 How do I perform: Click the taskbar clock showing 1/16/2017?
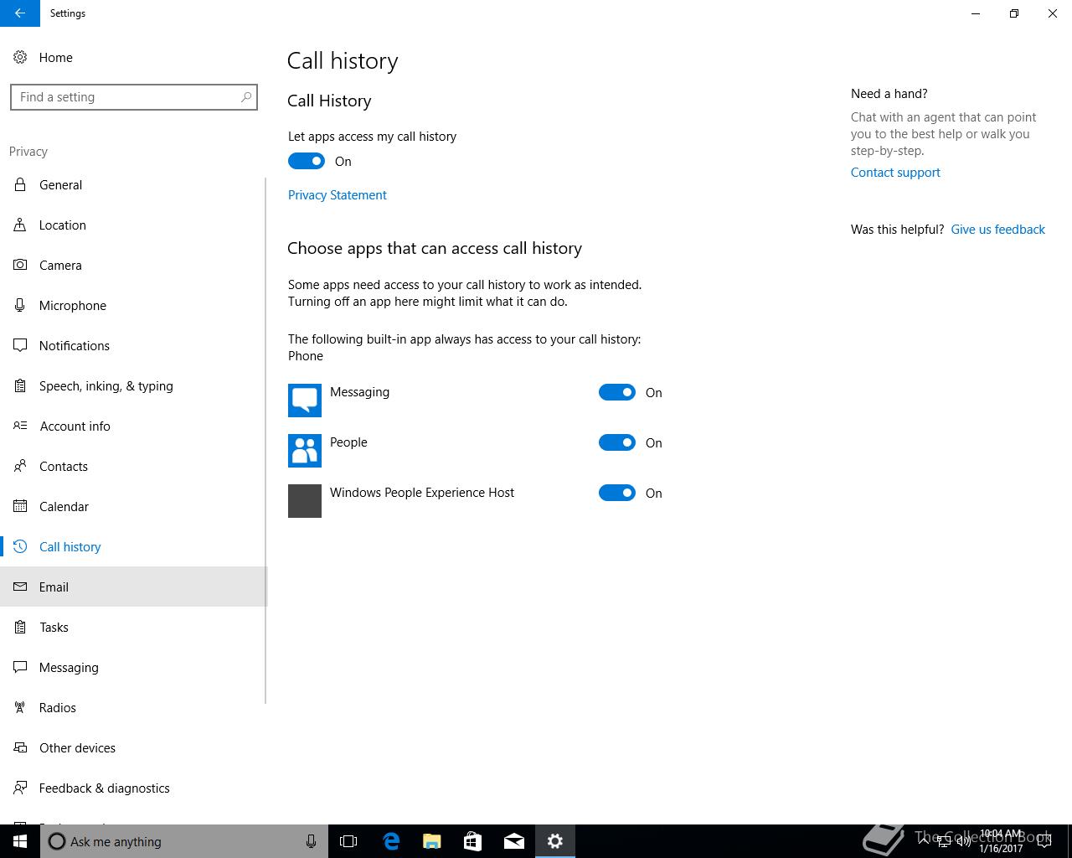[1001, 841]
